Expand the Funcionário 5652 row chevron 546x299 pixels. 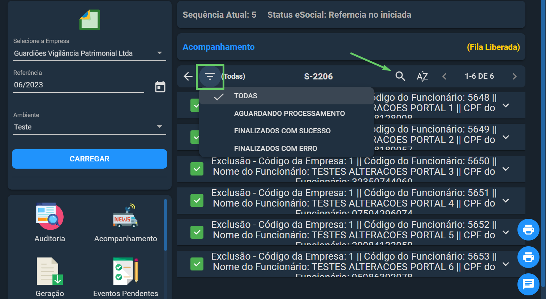506,232
